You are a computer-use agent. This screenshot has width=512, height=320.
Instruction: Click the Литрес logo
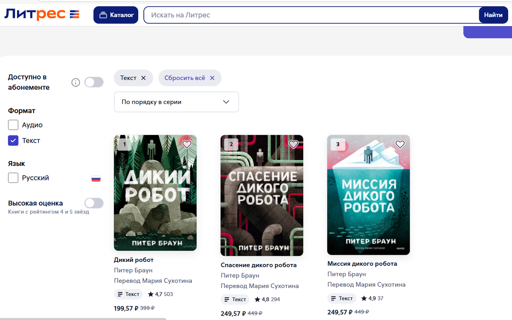[x=42, y=15]
